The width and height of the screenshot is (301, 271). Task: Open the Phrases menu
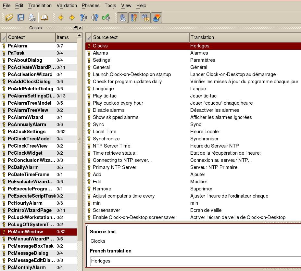click(91, 6)
